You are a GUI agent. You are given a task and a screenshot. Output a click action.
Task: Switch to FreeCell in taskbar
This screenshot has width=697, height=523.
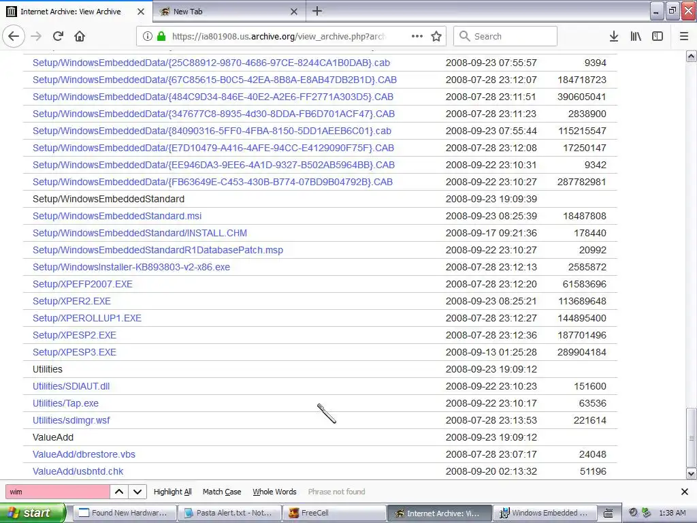[x=334, y=513]
